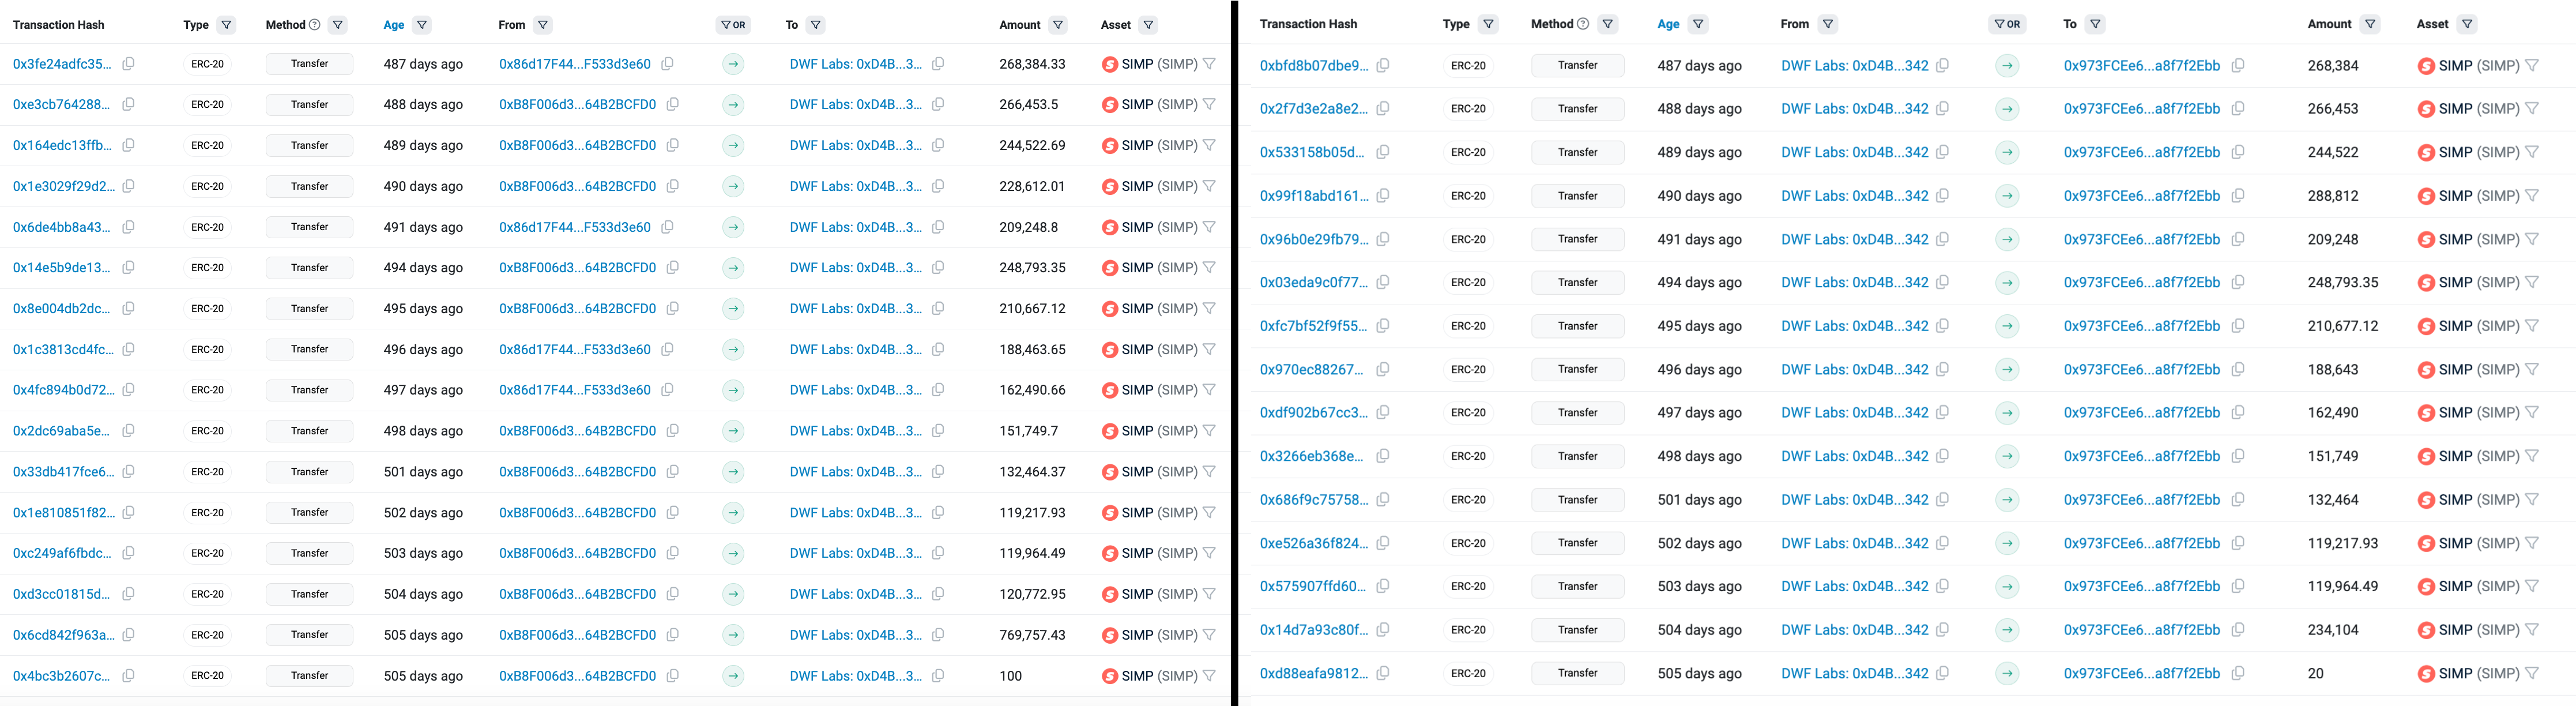Viewport: 2576px width, 706px height.
Task: Copy transaction hash 0x3fe24adfc35
Action: click(128, 64)
